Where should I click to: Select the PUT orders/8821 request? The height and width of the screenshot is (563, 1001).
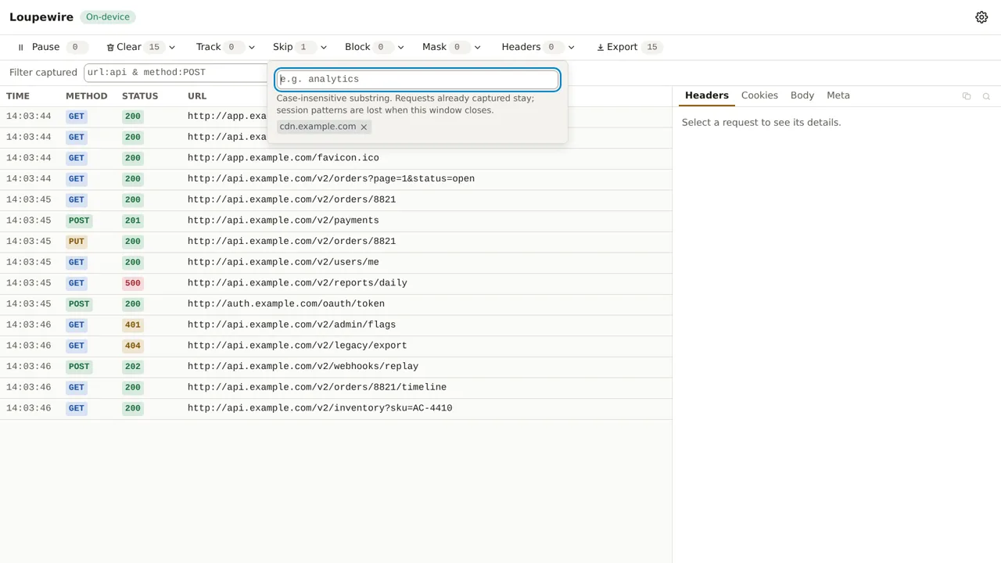click(335, 242)
